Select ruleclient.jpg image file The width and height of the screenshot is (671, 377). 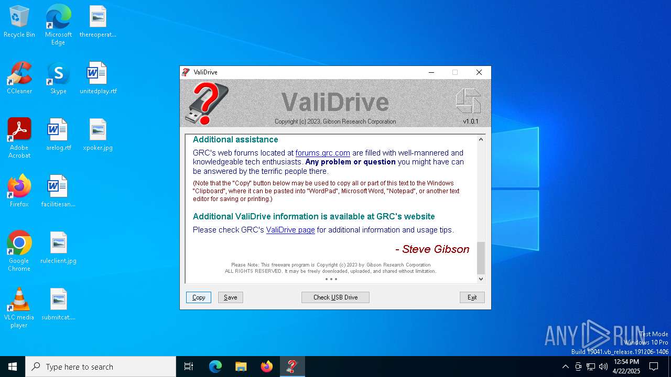(58, 248)
